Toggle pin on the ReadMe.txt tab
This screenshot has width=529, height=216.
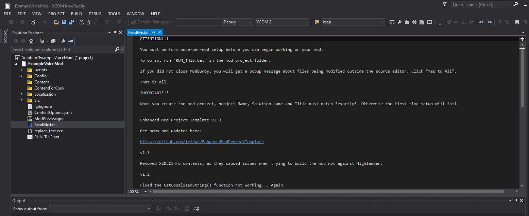(153, 32)
